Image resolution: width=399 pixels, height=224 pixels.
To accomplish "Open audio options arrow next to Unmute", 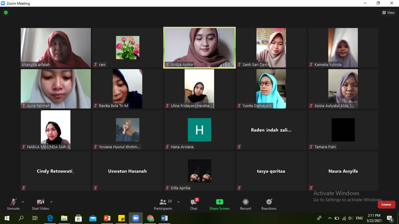I will 23,202.
